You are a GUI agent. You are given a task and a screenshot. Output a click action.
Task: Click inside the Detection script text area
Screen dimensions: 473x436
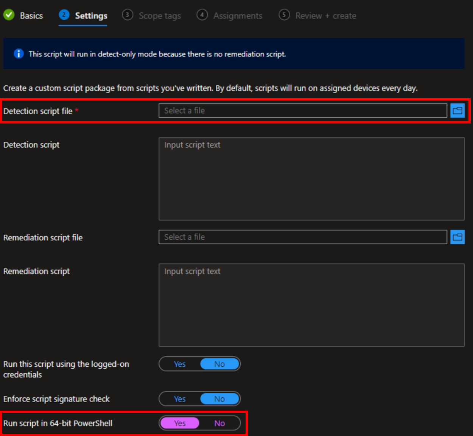tap(312, 178)
